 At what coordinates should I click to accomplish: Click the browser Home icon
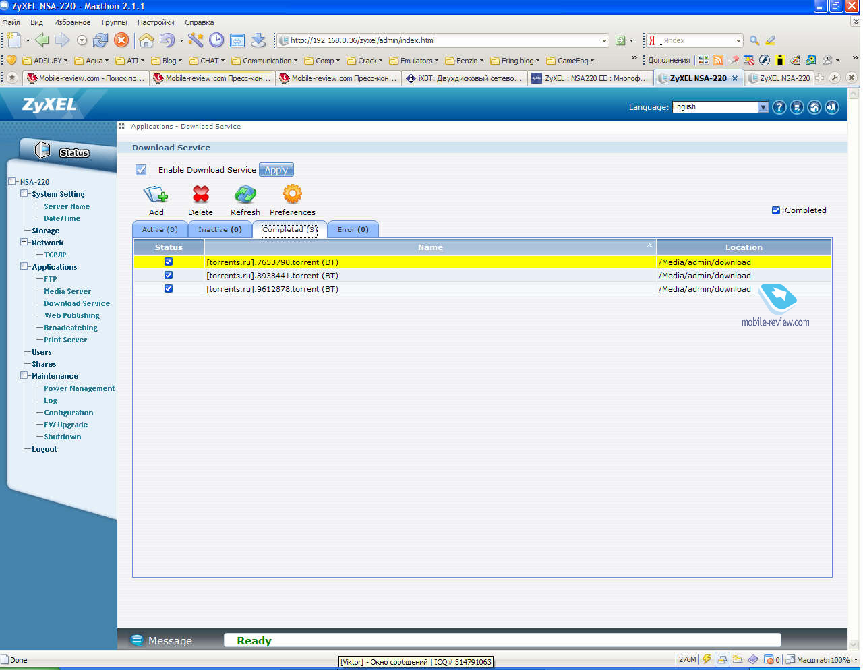(146, 40)
